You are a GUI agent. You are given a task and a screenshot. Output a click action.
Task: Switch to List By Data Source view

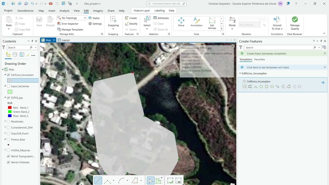pos(15,55)
